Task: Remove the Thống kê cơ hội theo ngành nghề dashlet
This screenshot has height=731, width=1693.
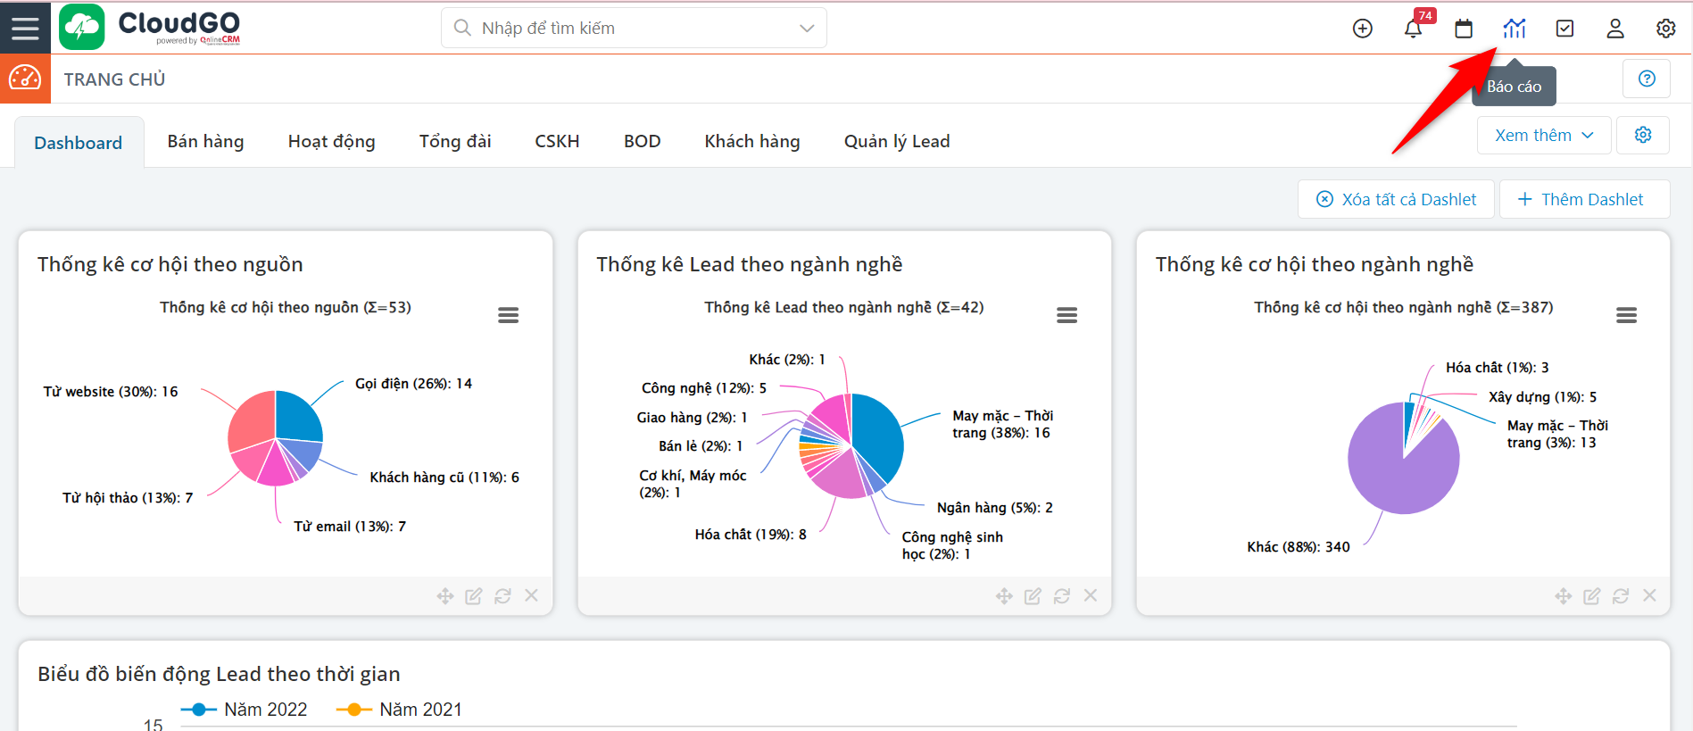Action: (1649, 595)
